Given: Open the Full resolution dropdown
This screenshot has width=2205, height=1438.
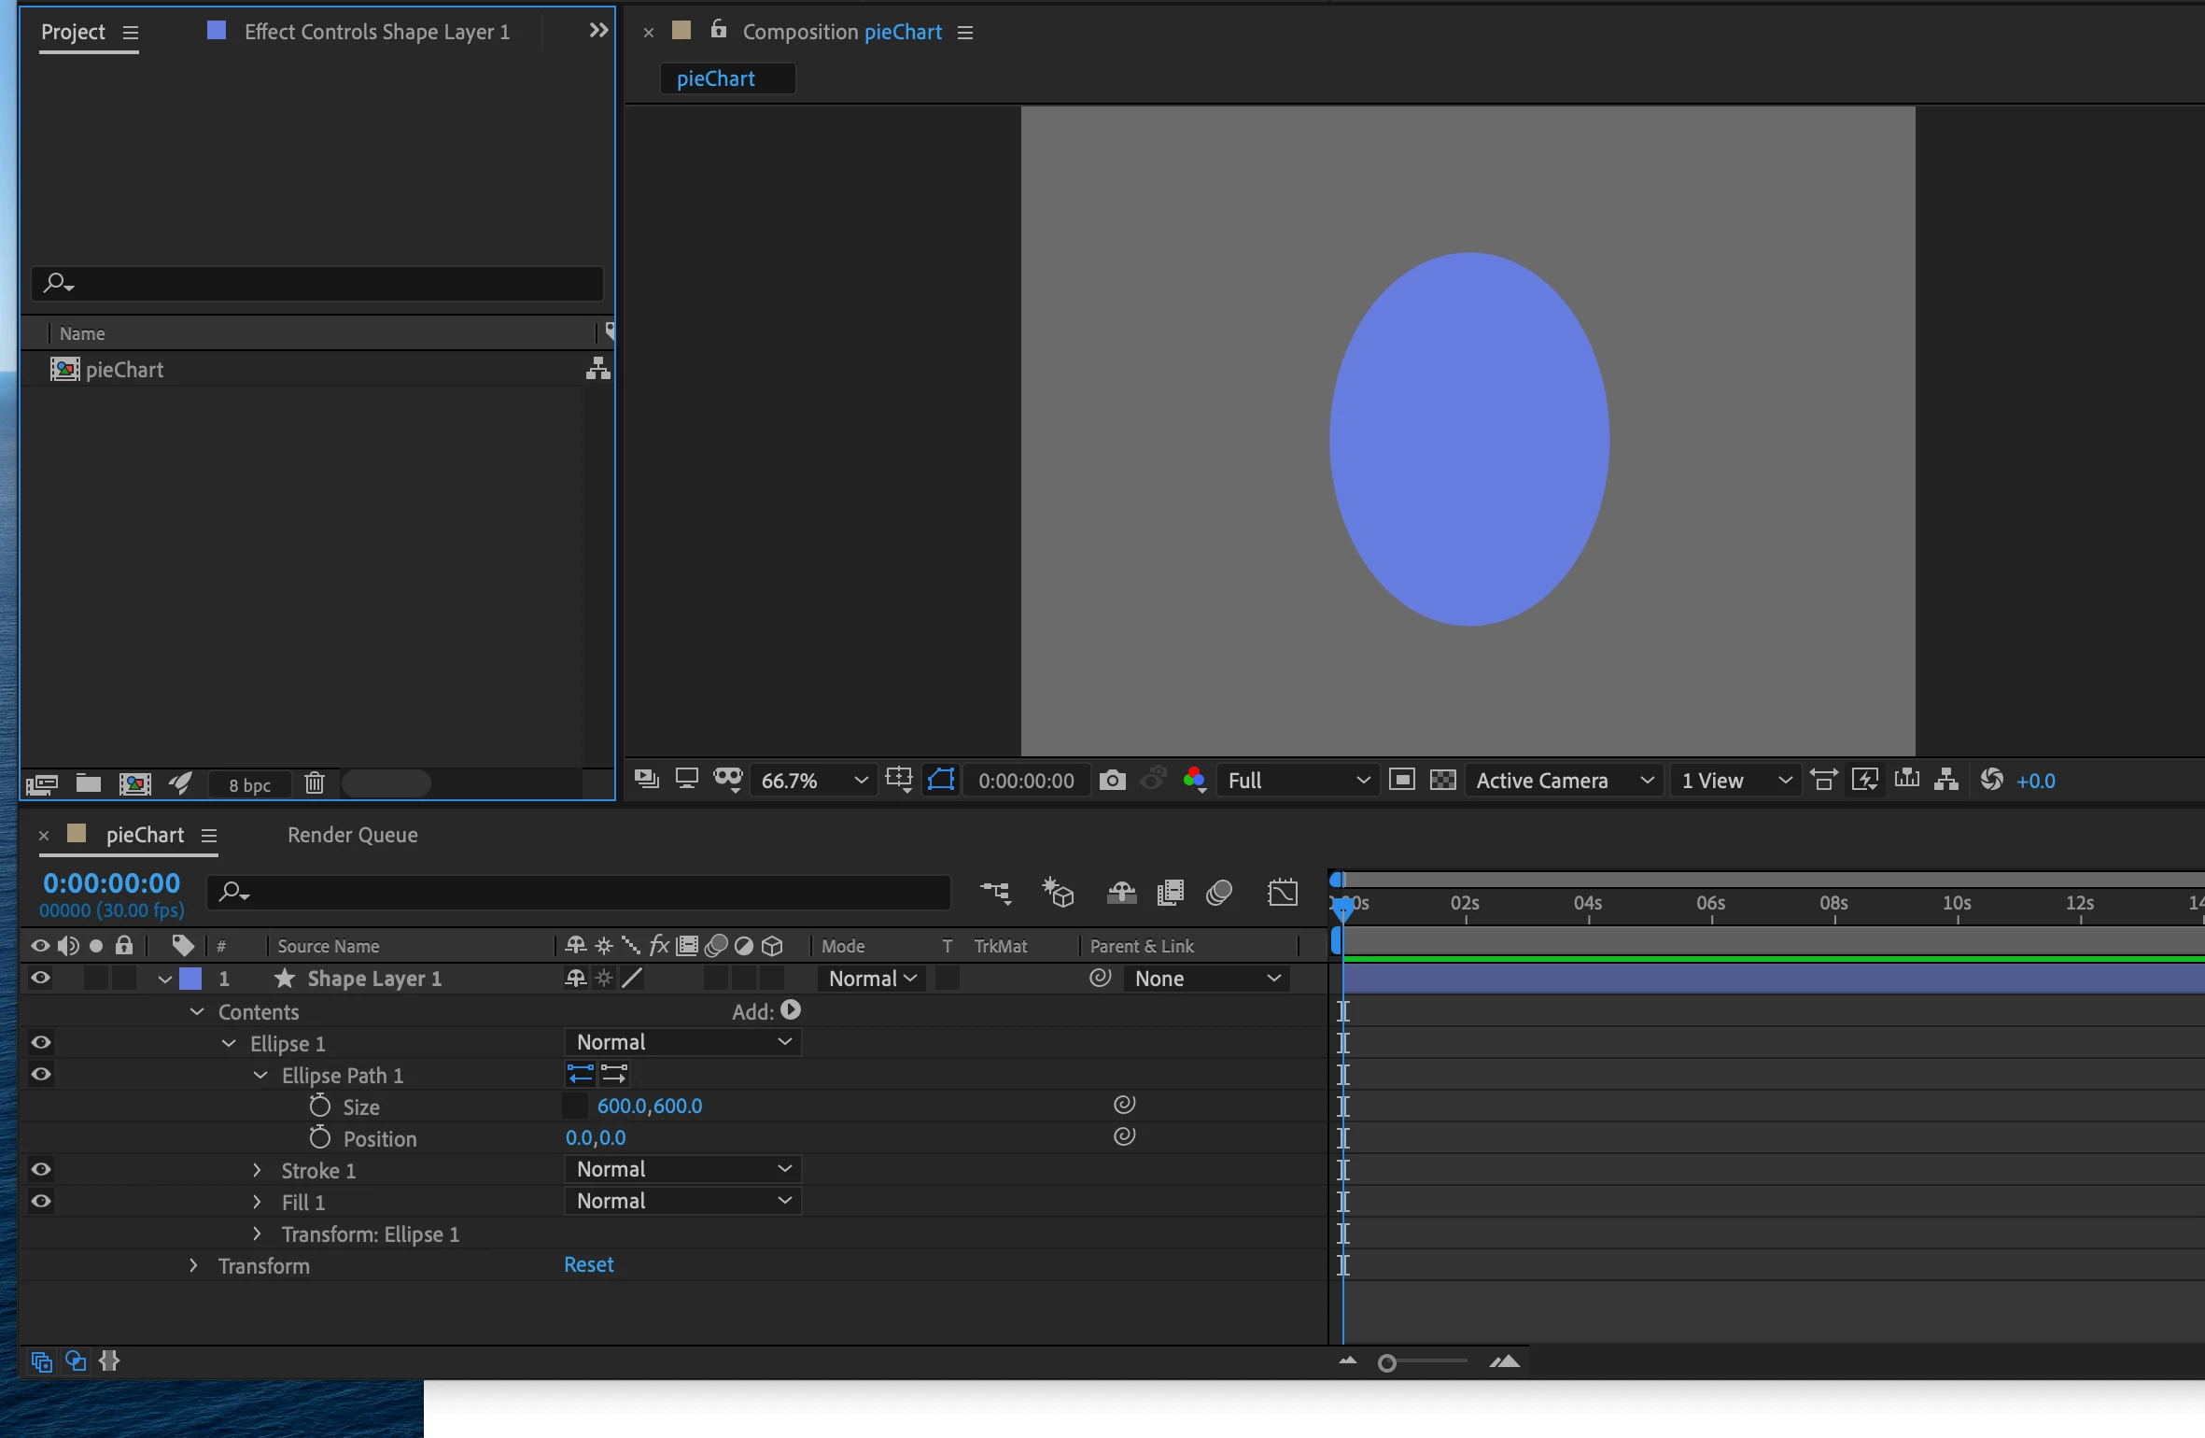Looking at the screenshot, I should tap(1299, 781).
